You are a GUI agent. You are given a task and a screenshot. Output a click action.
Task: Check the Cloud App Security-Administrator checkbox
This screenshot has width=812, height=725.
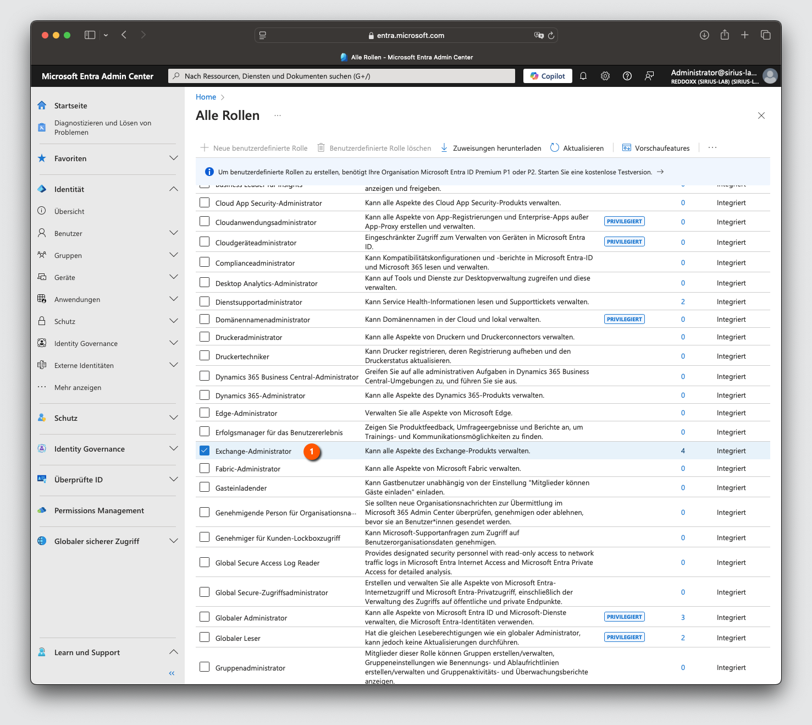205,202
